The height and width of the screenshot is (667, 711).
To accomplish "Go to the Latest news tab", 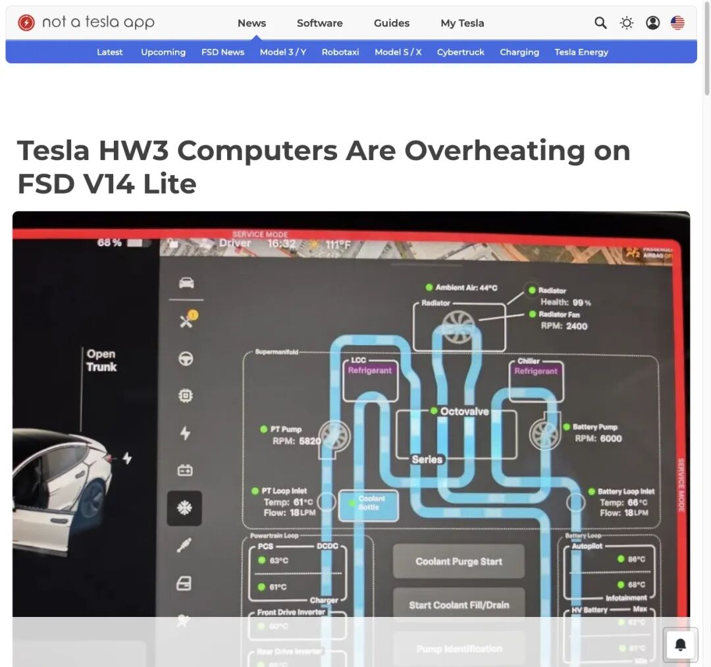I will click(x=110, y=52).
